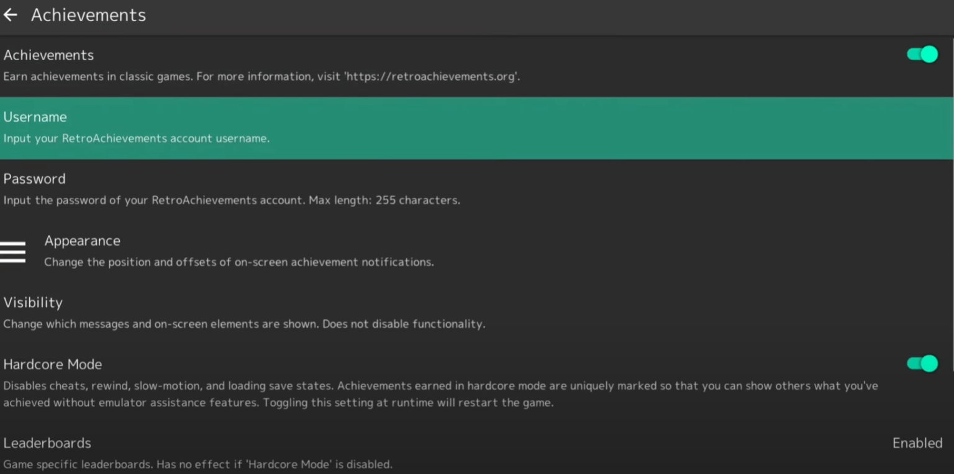Disable the Achievements feature
The width and height of the screenshot is (954, 474).
(x=922, y=55)
